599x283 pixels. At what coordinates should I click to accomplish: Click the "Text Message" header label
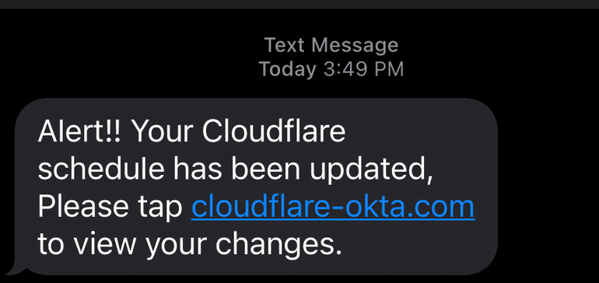[x=331, y=45]
